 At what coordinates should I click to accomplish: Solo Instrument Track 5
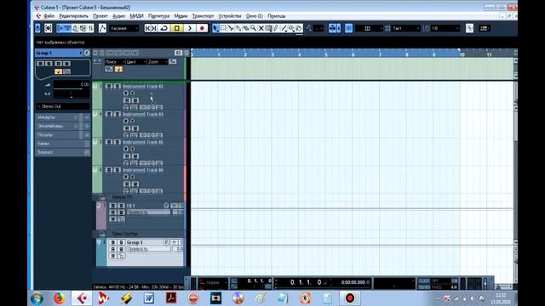pos(118,142)
